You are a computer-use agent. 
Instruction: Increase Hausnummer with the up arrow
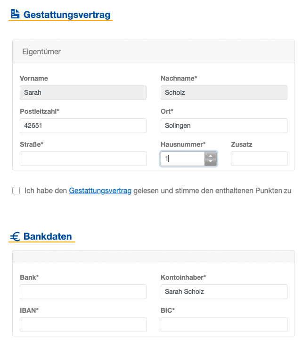click(x=211, y=155)
